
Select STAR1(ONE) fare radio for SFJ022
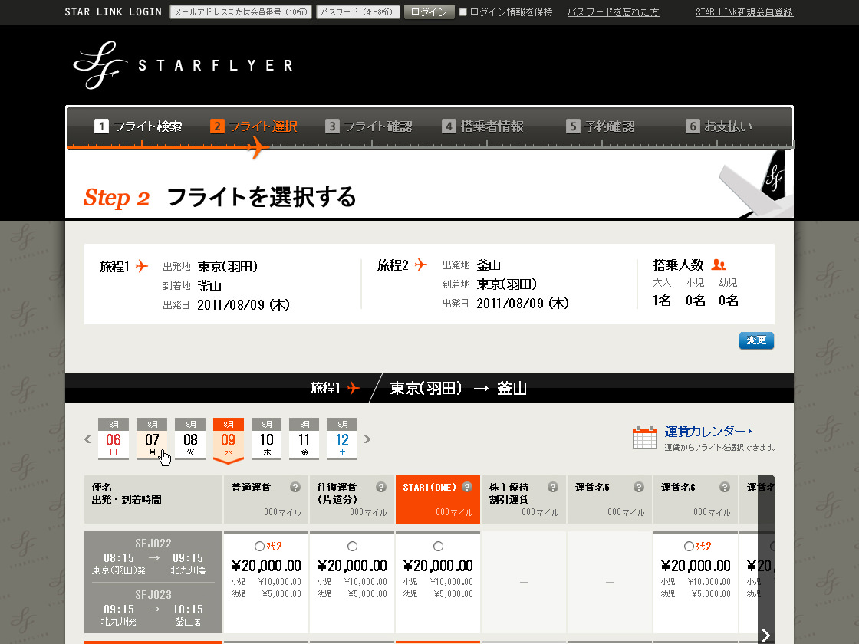click(438, 547)
